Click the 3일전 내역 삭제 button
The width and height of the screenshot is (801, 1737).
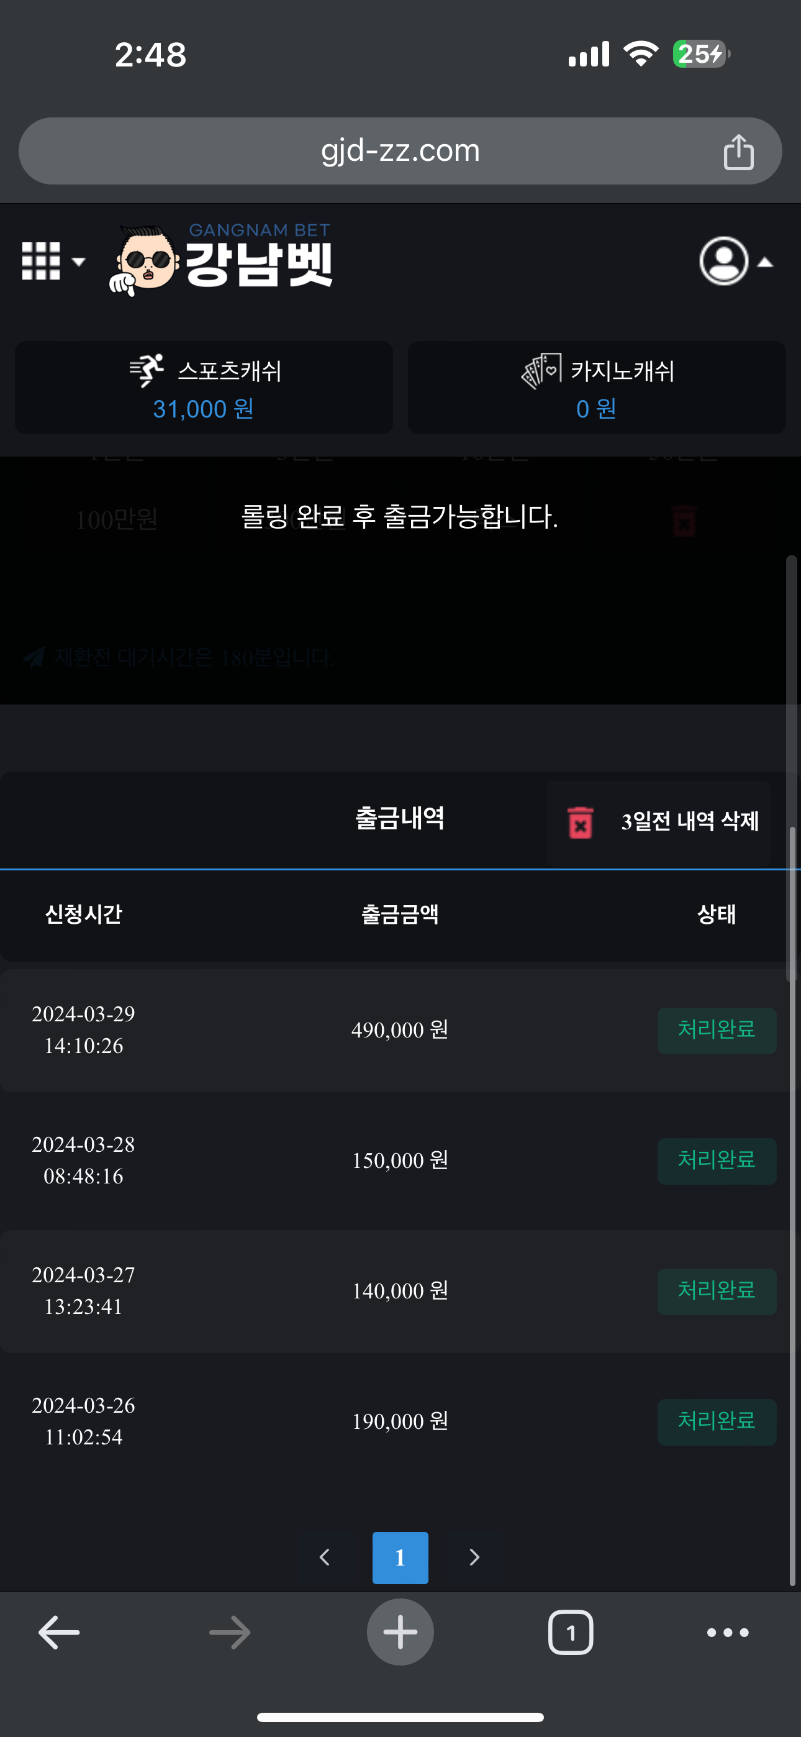coord(689,822)
